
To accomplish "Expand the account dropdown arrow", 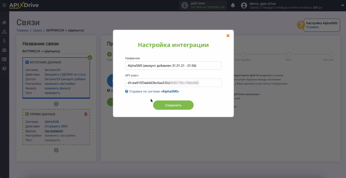I will tap(342, 5).
